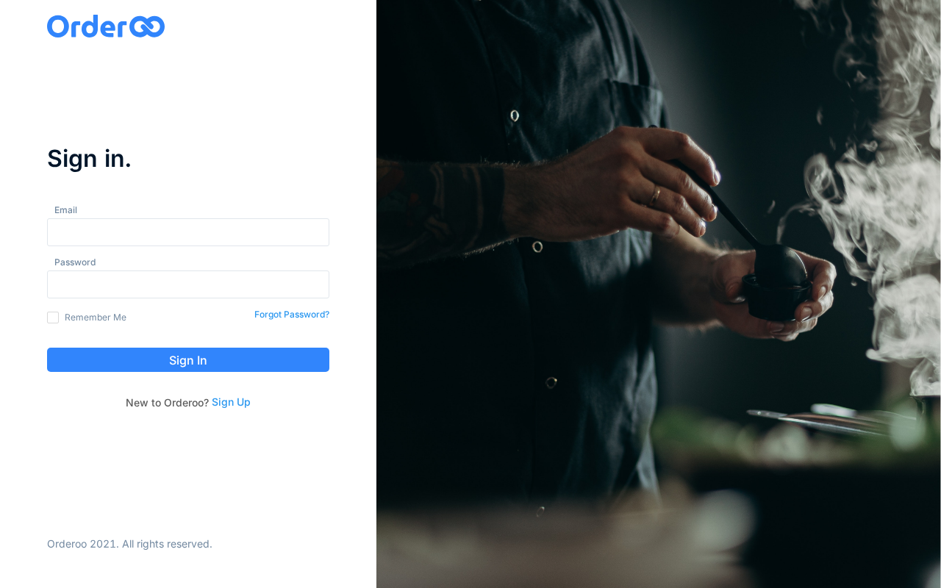Click the Remember Me label text
This screenshot has width=941, height=588.
click(x=96, y=318)
